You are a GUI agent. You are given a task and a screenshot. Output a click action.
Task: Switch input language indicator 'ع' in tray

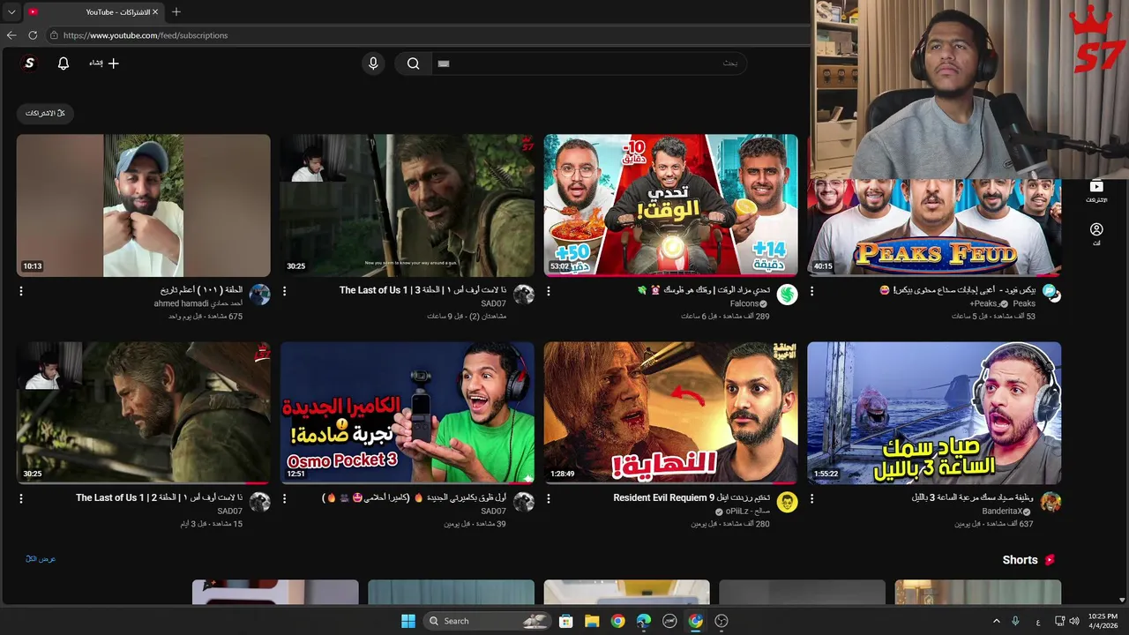pos(1037,621)
